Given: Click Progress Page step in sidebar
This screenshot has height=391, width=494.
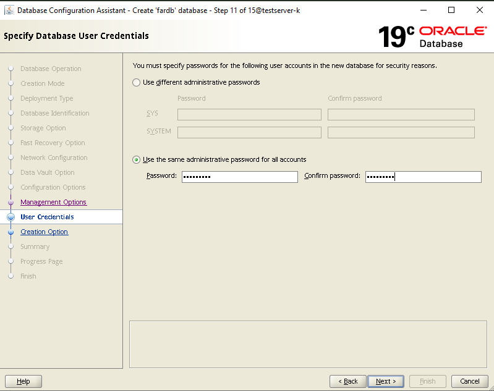Looking at the screenshot, I should pyautogui.click(x=41, y=261).
